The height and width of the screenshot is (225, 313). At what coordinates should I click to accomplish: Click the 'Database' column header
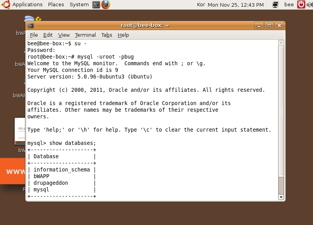pyautogui.click(x=46, y=156)
